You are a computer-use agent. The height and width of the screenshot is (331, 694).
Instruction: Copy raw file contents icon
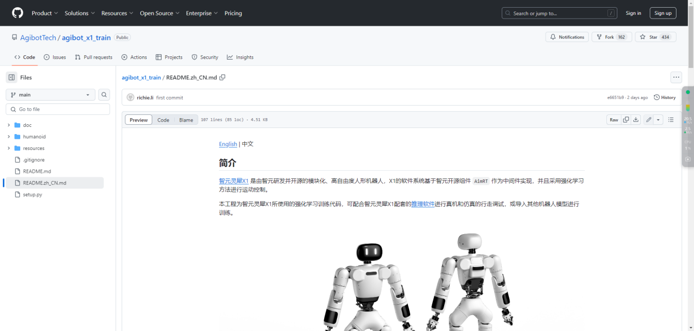coord(626,120)
